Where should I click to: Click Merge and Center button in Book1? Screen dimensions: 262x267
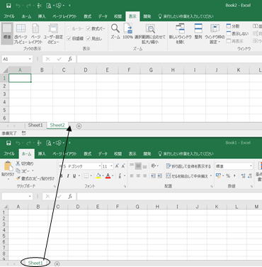(187, 176)
